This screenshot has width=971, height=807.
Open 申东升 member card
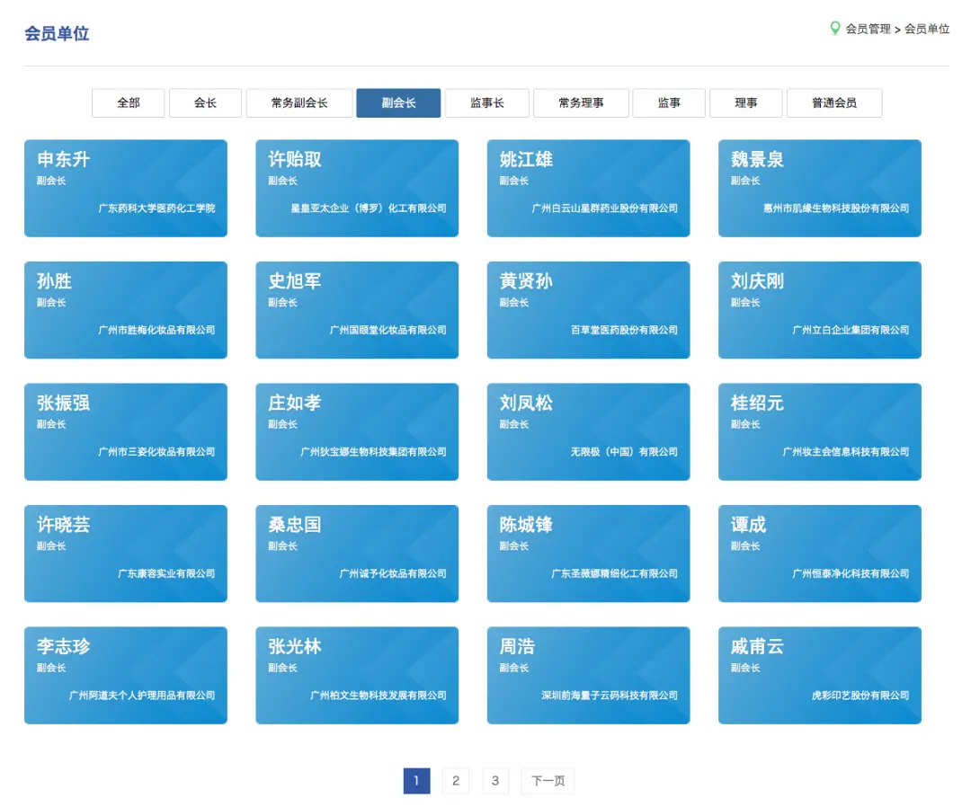coord(125,188)
